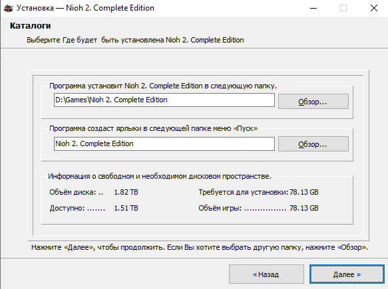Image resolution: width=388 pixels, height=289 pixels.
Task: Click the Start menu folder name field
Action: click(164, 144)
